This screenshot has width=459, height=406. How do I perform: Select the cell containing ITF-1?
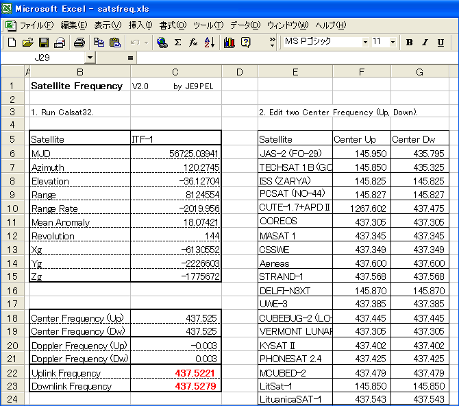(175, 139)
